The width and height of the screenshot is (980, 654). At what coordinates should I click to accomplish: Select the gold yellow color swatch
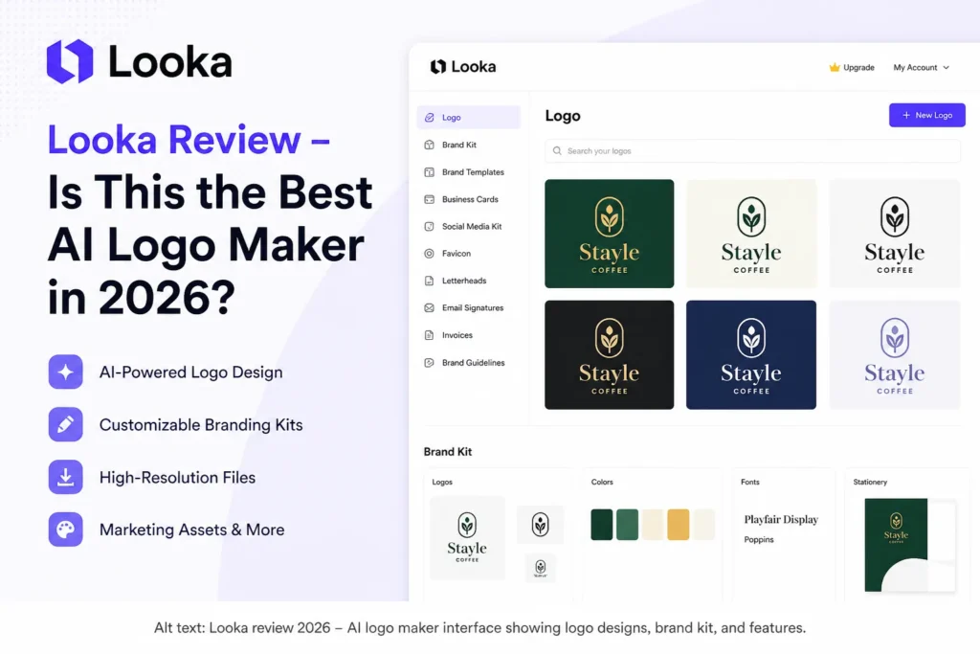point(679,525)
